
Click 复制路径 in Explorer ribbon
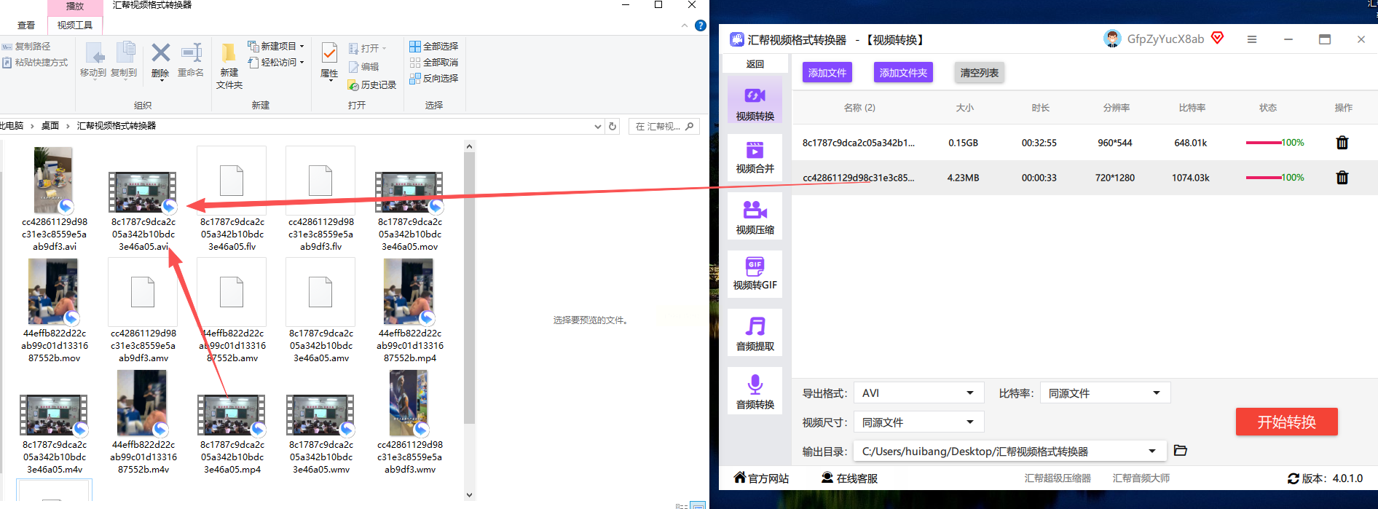click(26, 46)
